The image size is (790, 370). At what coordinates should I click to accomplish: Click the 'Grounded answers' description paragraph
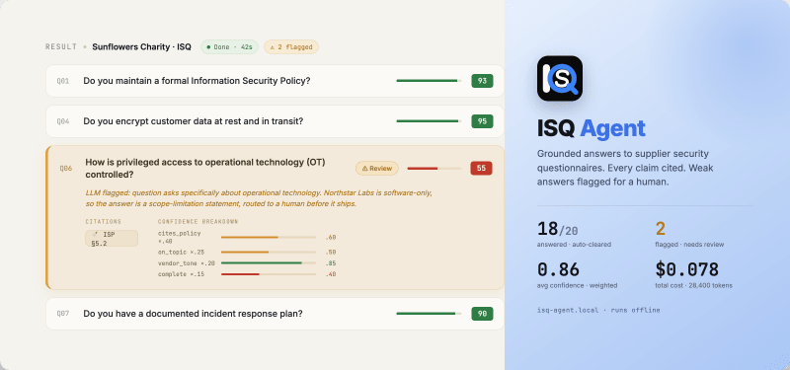pyautogui.click(x=625, y=168)
